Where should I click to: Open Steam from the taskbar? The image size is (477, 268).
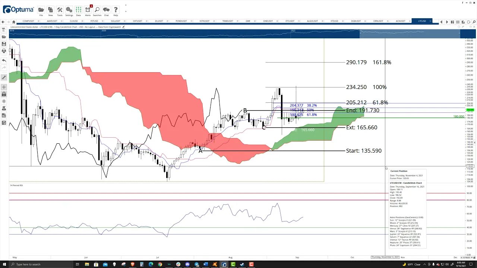point(242,264)
